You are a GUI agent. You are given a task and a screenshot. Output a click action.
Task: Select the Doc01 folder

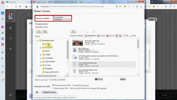47,51
